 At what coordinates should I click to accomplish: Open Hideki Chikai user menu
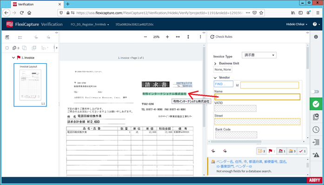click(x=297, y=24)
